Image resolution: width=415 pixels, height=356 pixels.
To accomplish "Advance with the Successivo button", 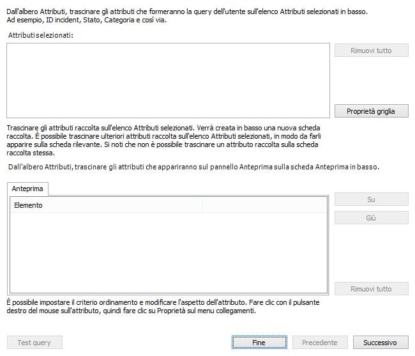I will click(380, 343).
